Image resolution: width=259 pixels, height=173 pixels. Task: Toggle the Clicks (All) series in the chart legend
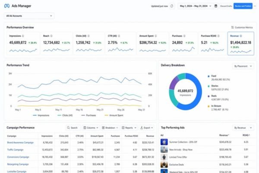click(x=65, y=115)
